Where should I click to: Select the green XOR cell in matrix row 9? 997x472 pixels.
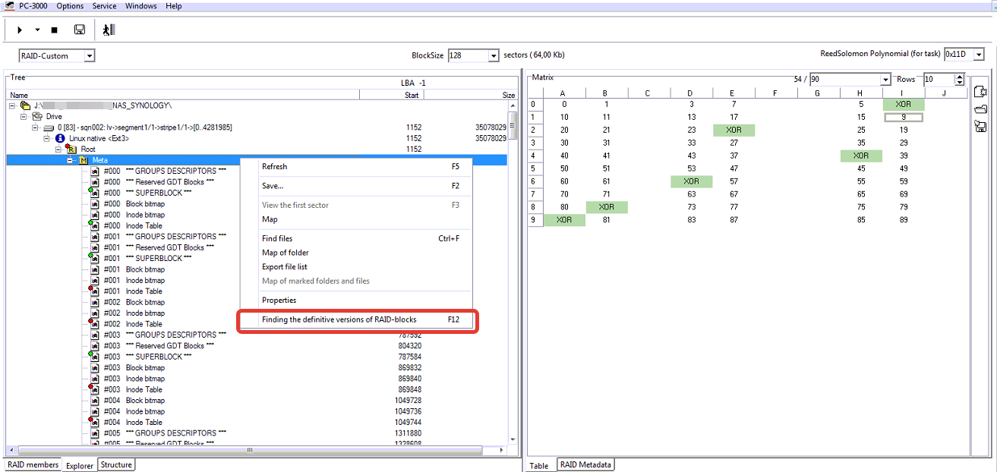(x=563, y=220)
